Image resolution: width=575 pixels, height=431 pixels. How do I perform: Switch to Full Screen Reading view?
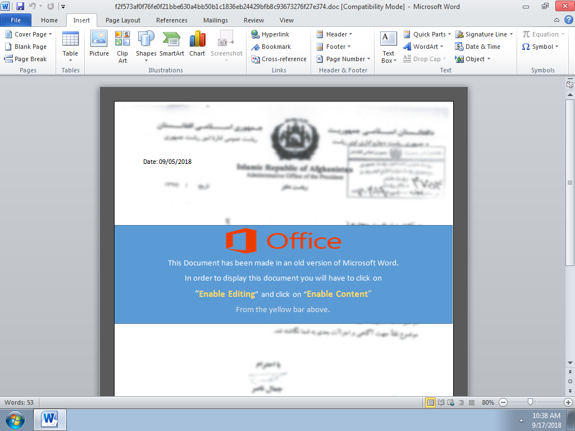pyautogui.click(x=441, y=402)
